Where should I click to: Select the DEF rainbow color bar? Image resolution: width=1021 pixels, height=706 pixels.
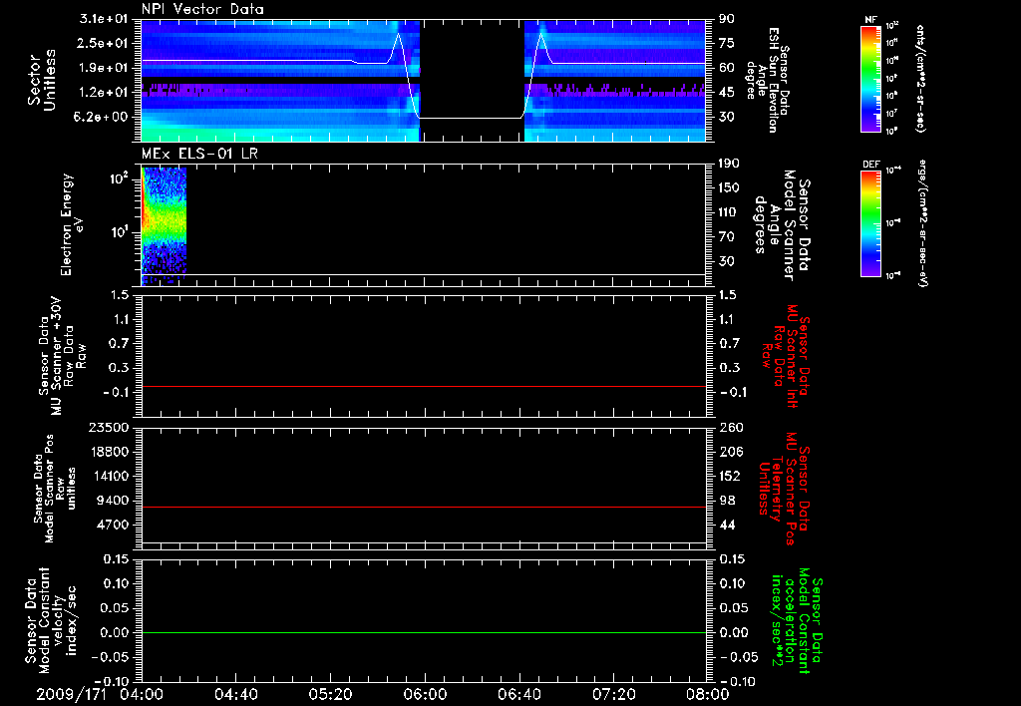point(871,223)
